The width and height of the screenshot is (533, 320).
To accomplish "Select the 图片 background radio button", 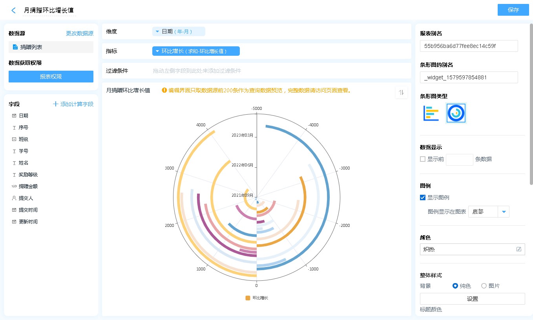I will point(484,286).
